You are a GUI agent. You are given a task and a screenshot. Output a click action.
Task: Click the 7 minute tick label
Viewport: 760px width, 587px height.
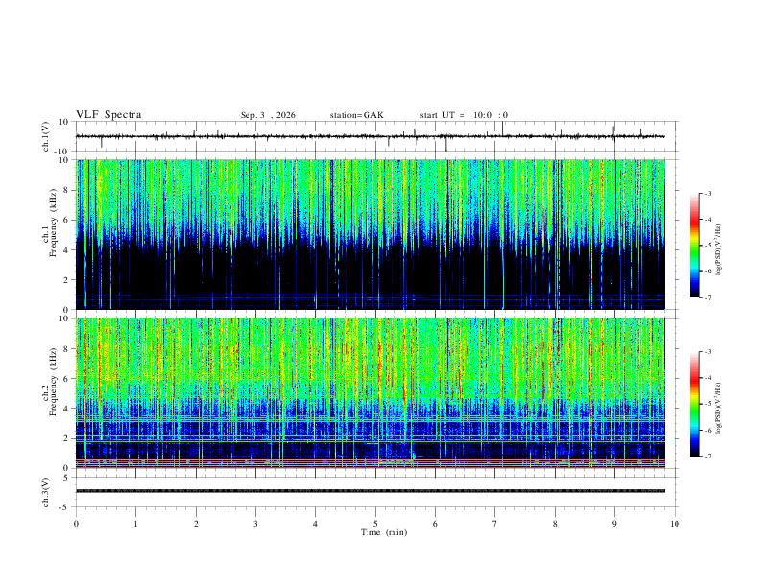(495, 524)
